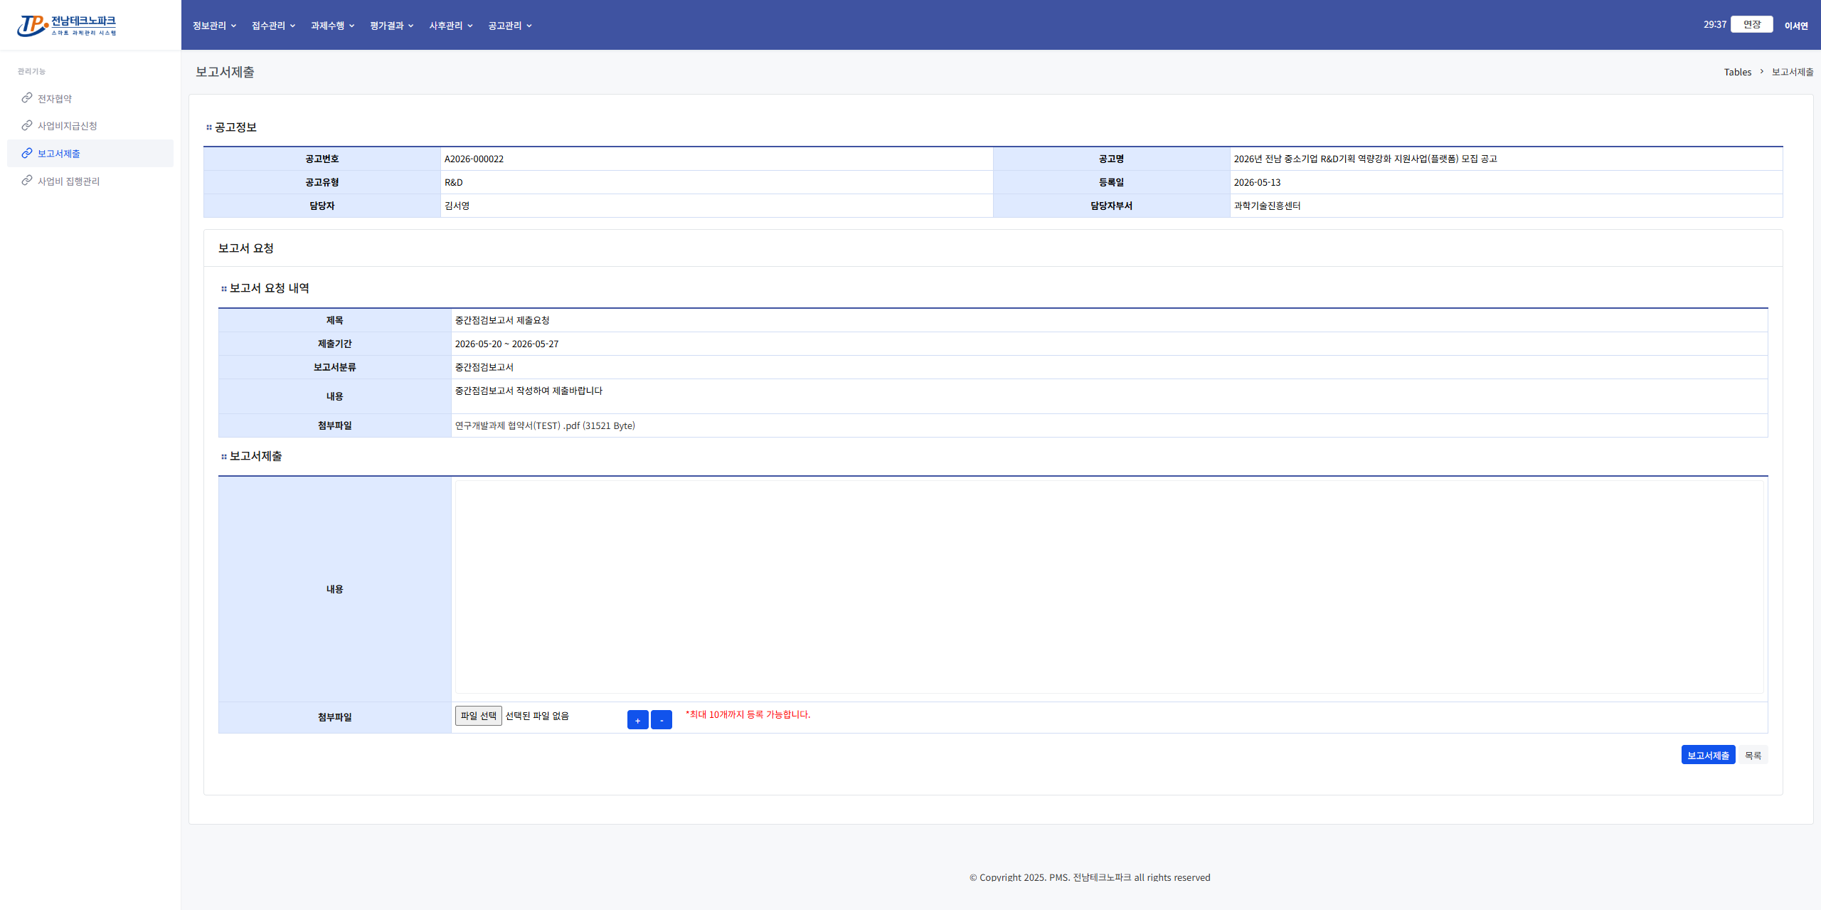The image size is (1821, 910).
Task: Click the 보고서 요청 내역 section heading
Action: click(269, 288)
